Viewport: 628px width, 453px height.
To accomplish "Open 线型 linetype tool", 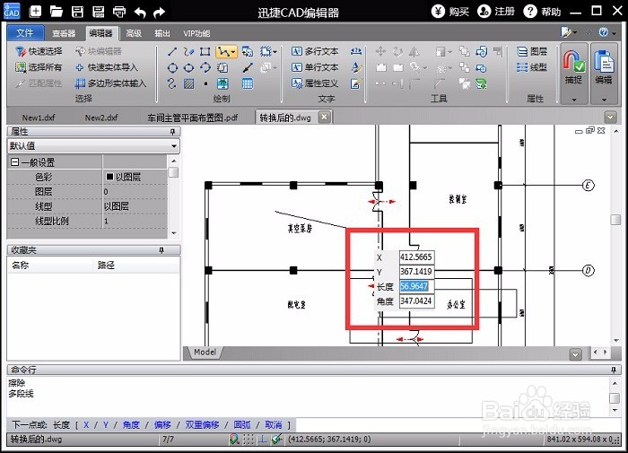I will (x=532, y=67).
